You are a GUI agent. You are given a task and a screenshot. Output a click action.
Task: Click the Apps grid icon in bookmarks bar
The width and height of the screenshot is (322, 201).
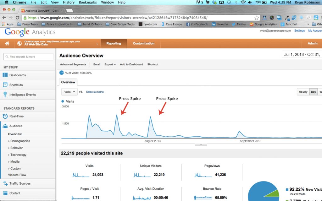(3, 24)
